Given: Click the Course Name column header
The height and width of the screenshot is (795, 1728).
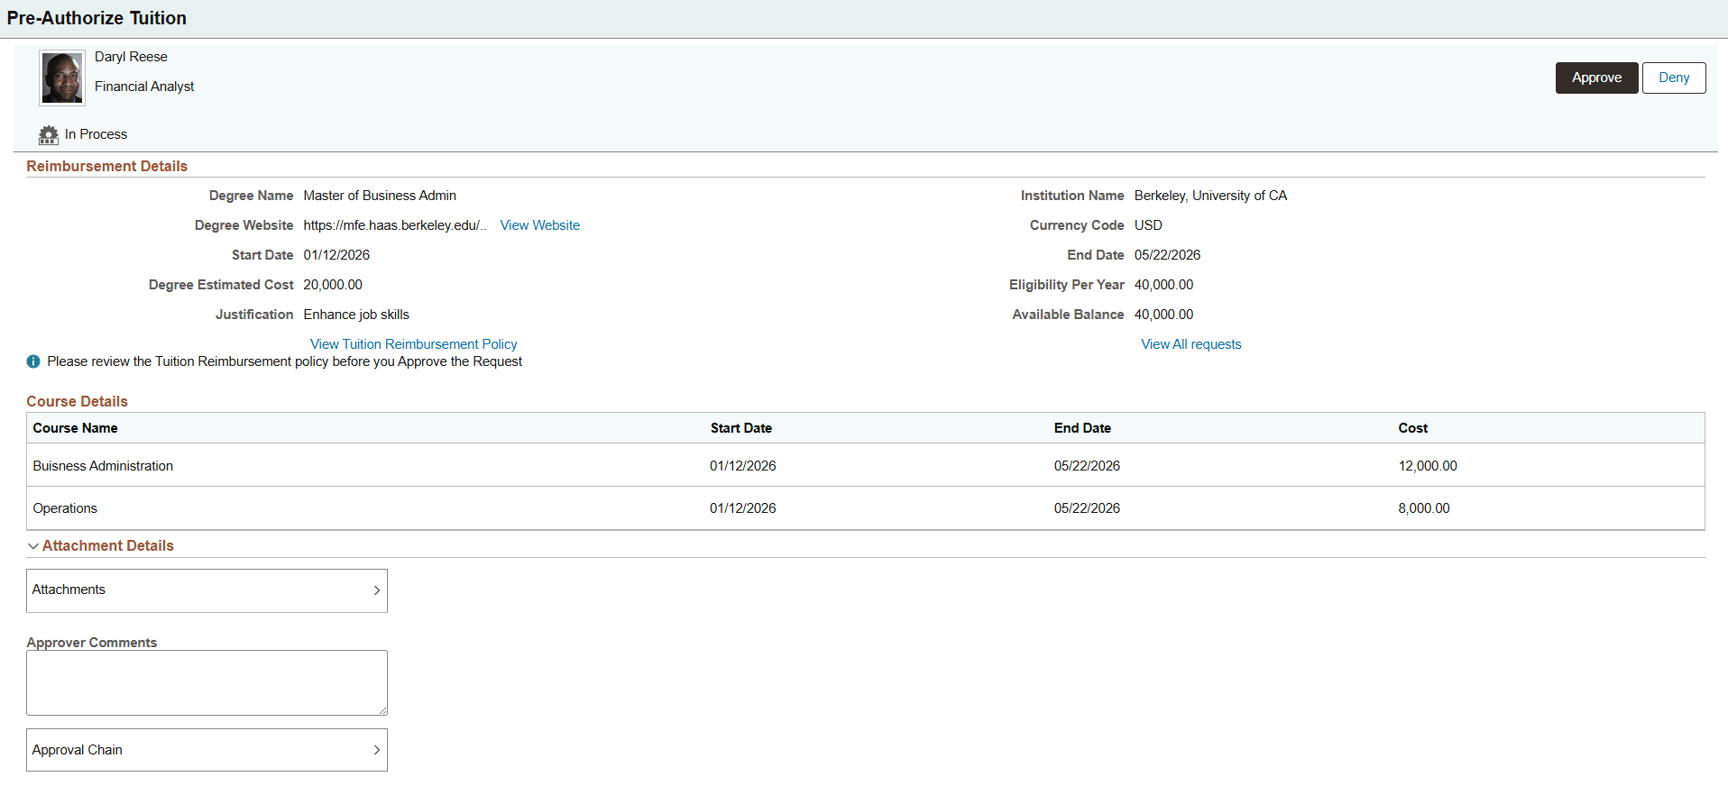Looking at the screenshot, I should (76, 428).
